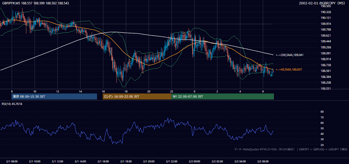Screen dimensions: 349x164
Task: Click the 2/1 08:00 time axis label
Action: [x=12, y=161]
